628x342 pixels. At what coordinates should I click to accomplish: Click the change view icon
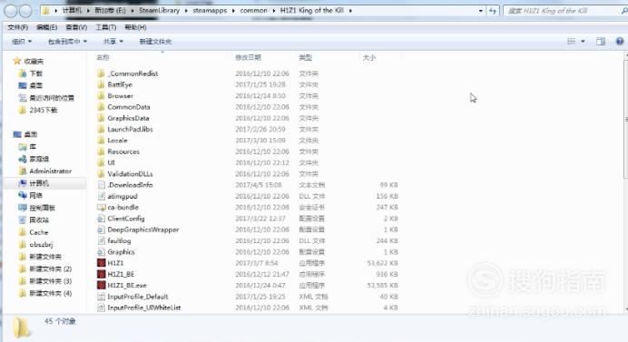(572, 41)
